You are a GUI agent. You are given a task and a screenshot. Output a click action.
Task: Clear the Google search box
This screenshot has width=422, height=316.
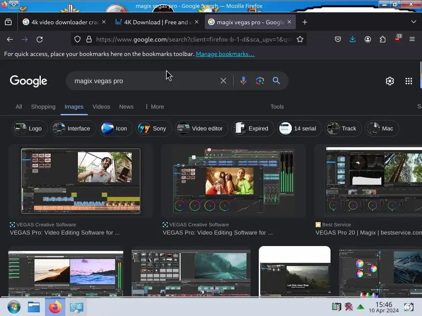point(223,81)
